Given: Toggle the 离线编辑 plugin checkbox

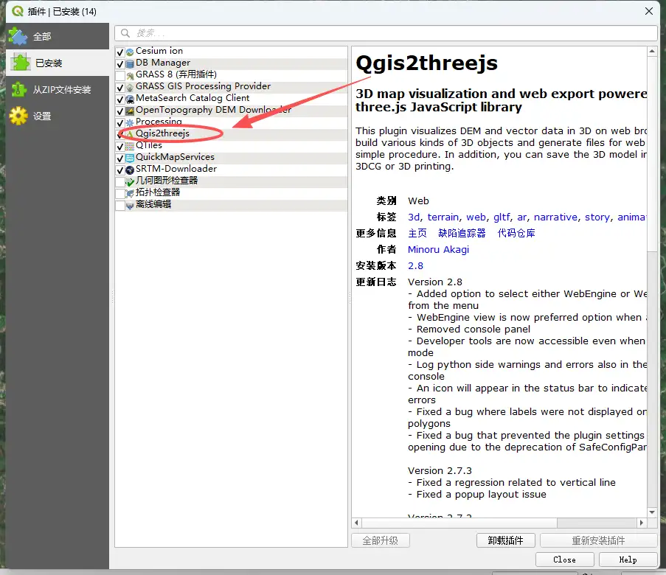Looking at the screenshot, I should [120, 205].
